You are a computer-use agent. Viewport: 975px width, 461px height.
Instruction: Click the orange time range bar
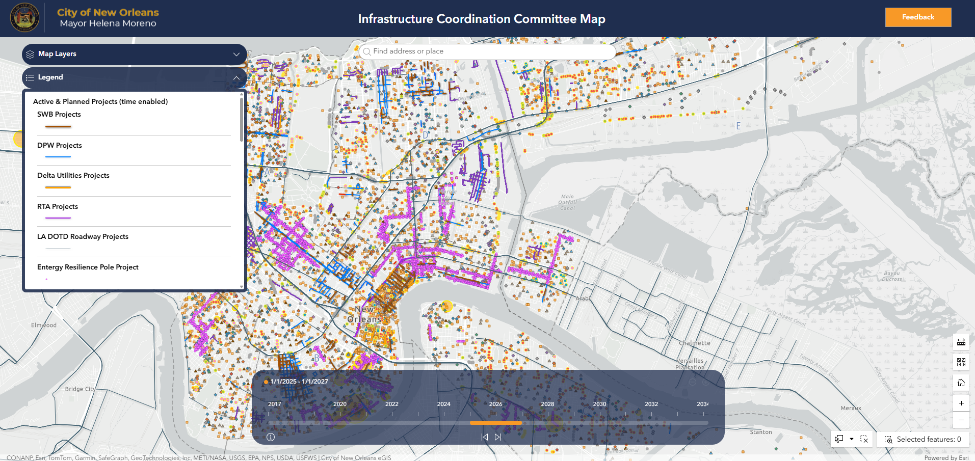tap(496, 423)
